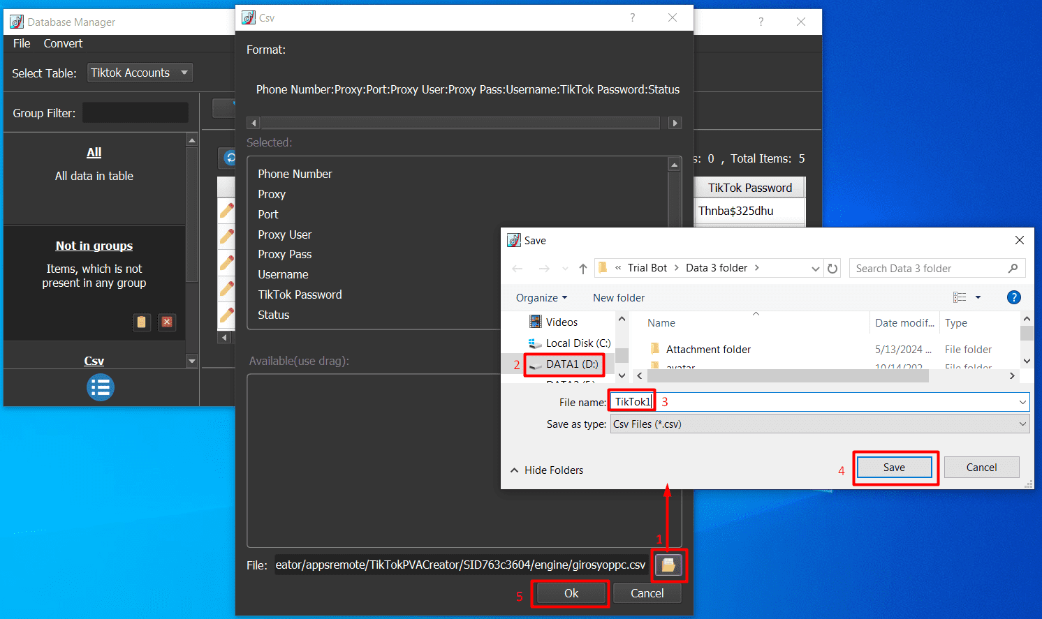The image size is (1042, 619).
Task: Sort files by Date modified column header
Action: (x=904, y=323)
